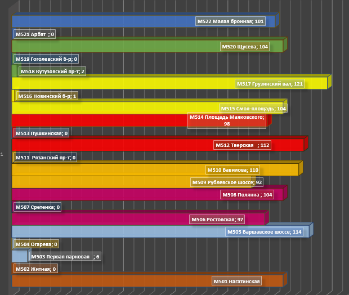Select the M515 Смол-площадь data label

pos(253,109)
